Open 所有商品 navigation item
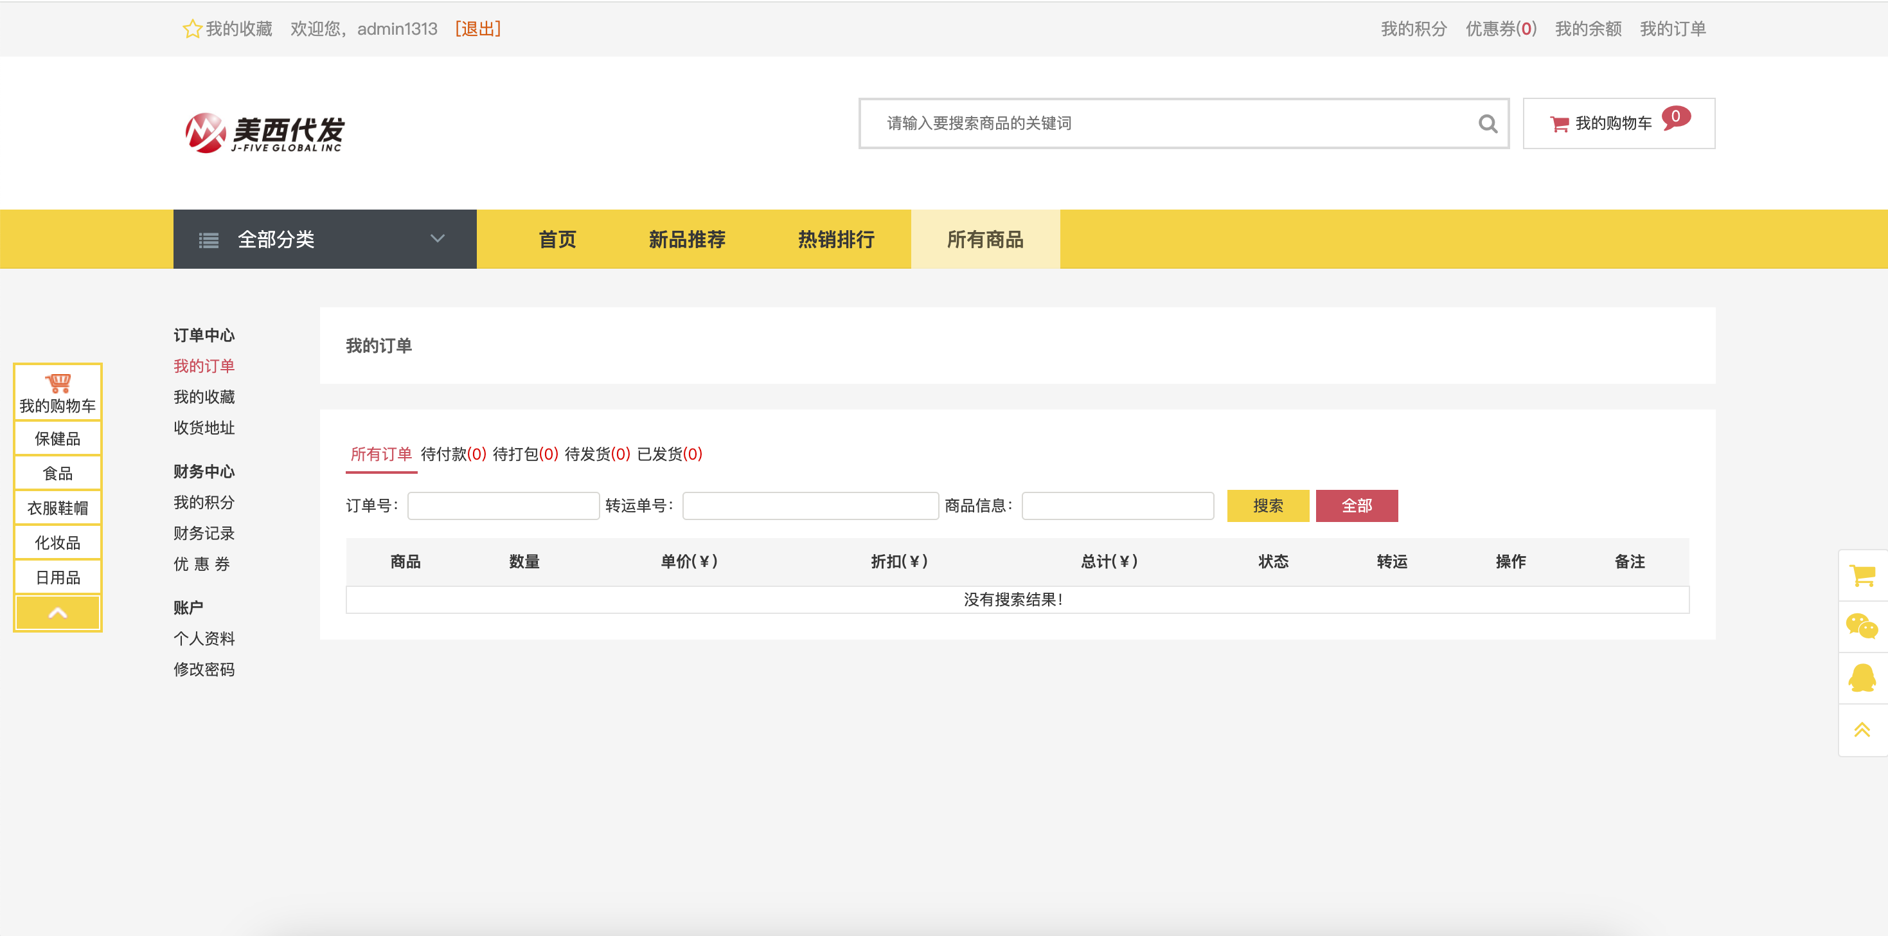Screen dimensions: 1888x936 pos(985,240)
